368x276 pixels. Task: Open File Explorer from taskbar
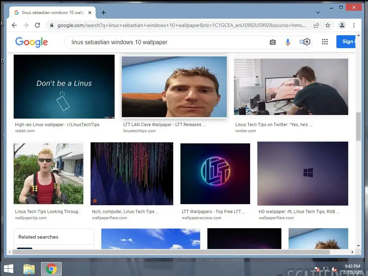pyautogui.click(x=29, y=269)
